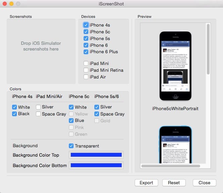Uncheck the iPhone 5c device checkbox
223x193 pixels.
tap(86, 32)
